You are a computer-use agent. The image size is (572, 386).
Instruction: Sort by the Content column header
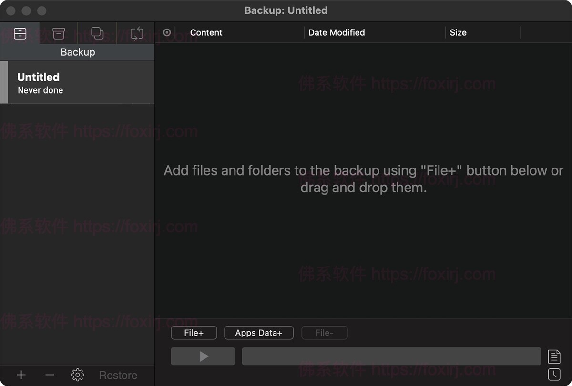(x=206, y=33)
